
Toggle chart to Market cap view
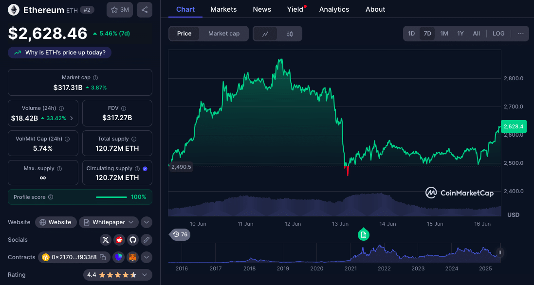pos(224,34)
